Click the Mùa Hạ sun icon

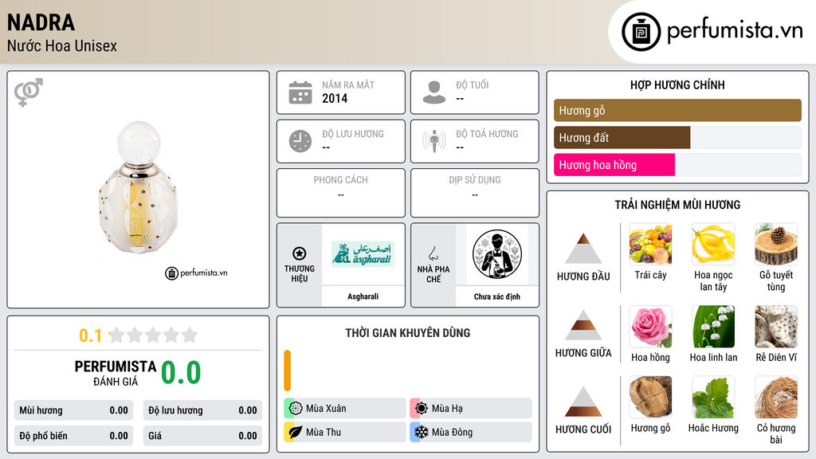[x=422, y=408]
